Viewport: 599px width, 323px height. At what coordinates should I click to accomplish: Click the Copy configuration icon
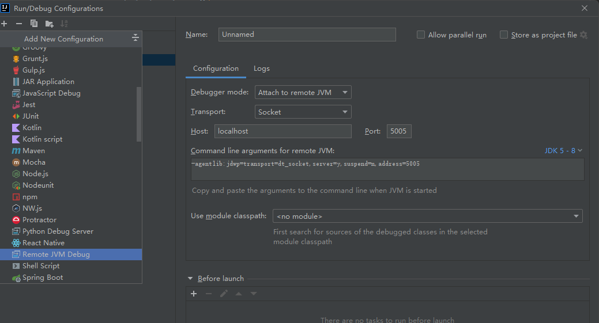tap(33, 24)
